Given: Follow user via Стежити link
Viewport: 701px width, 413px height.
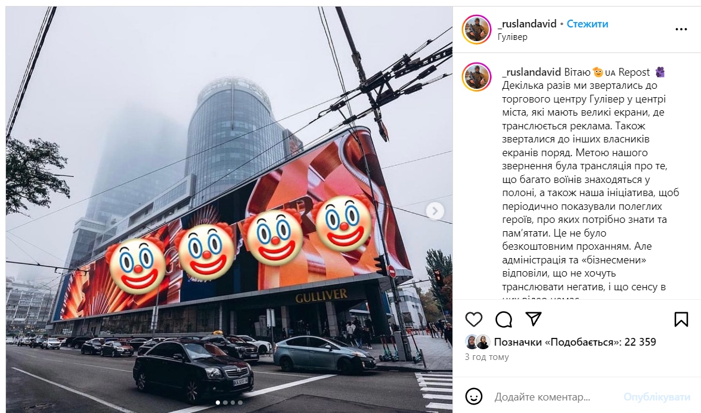Looking at the screenshot, I should tap(588, 24).
